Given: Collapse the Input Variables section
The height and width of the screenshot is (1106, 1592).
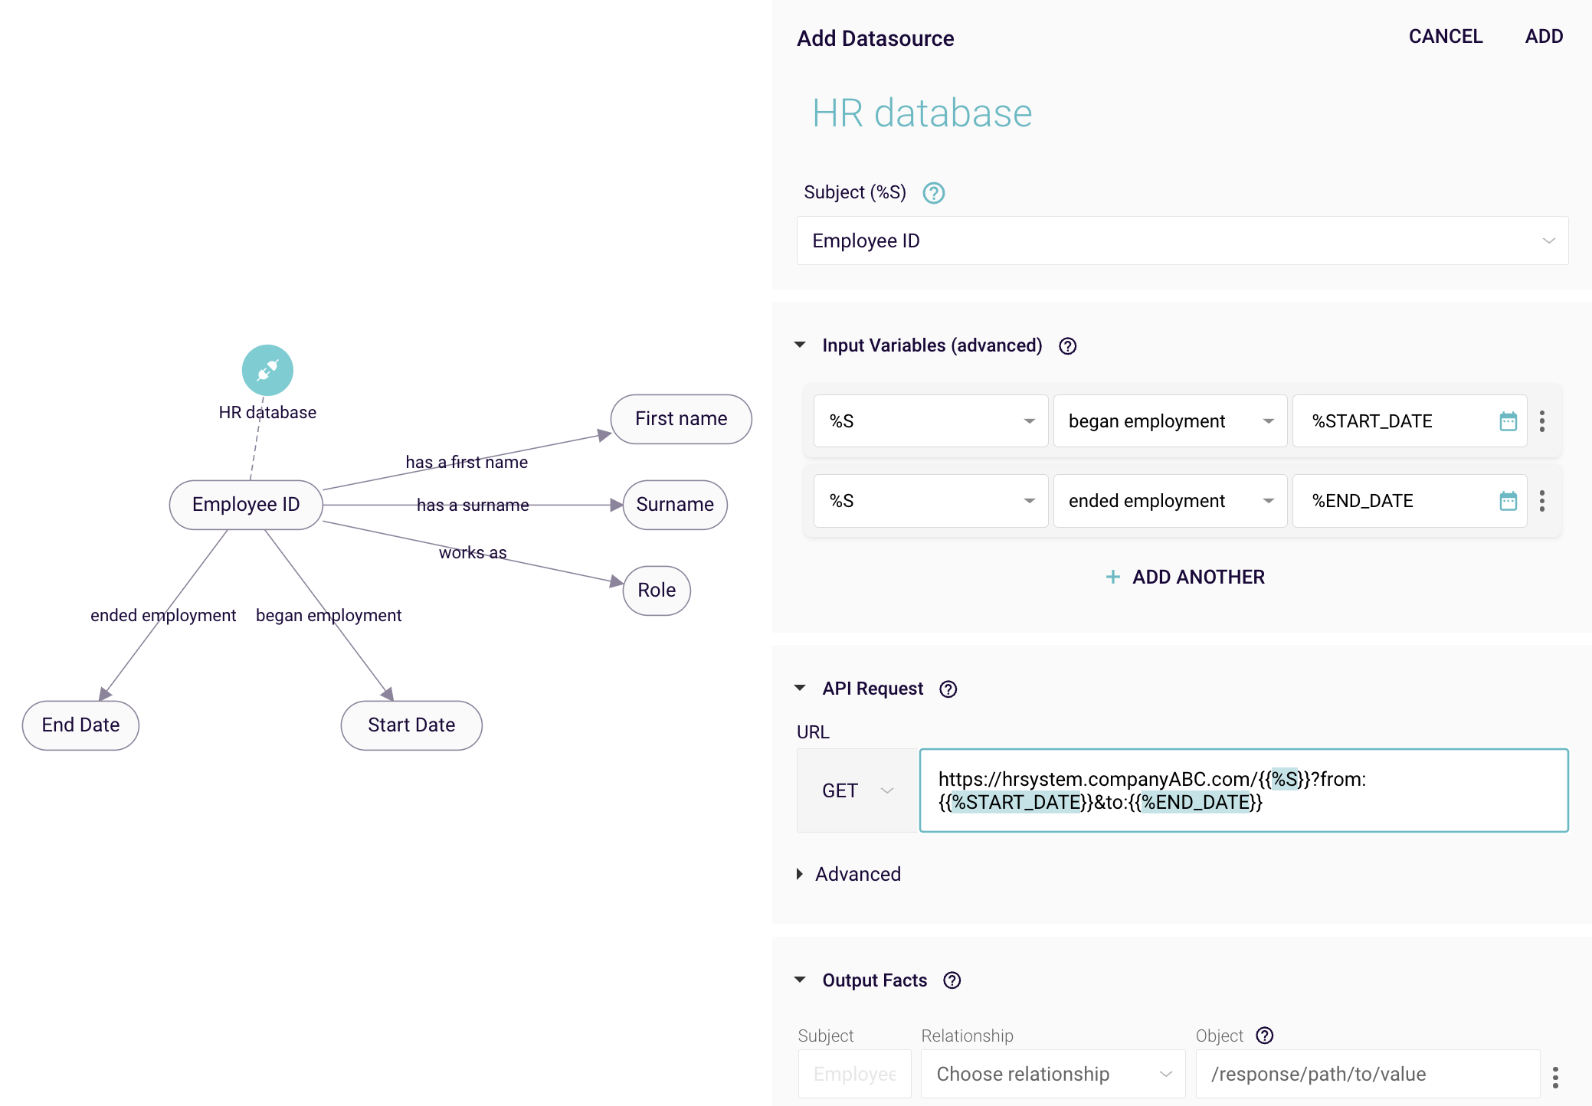Looking at the screenshot, I should [800, 345].
